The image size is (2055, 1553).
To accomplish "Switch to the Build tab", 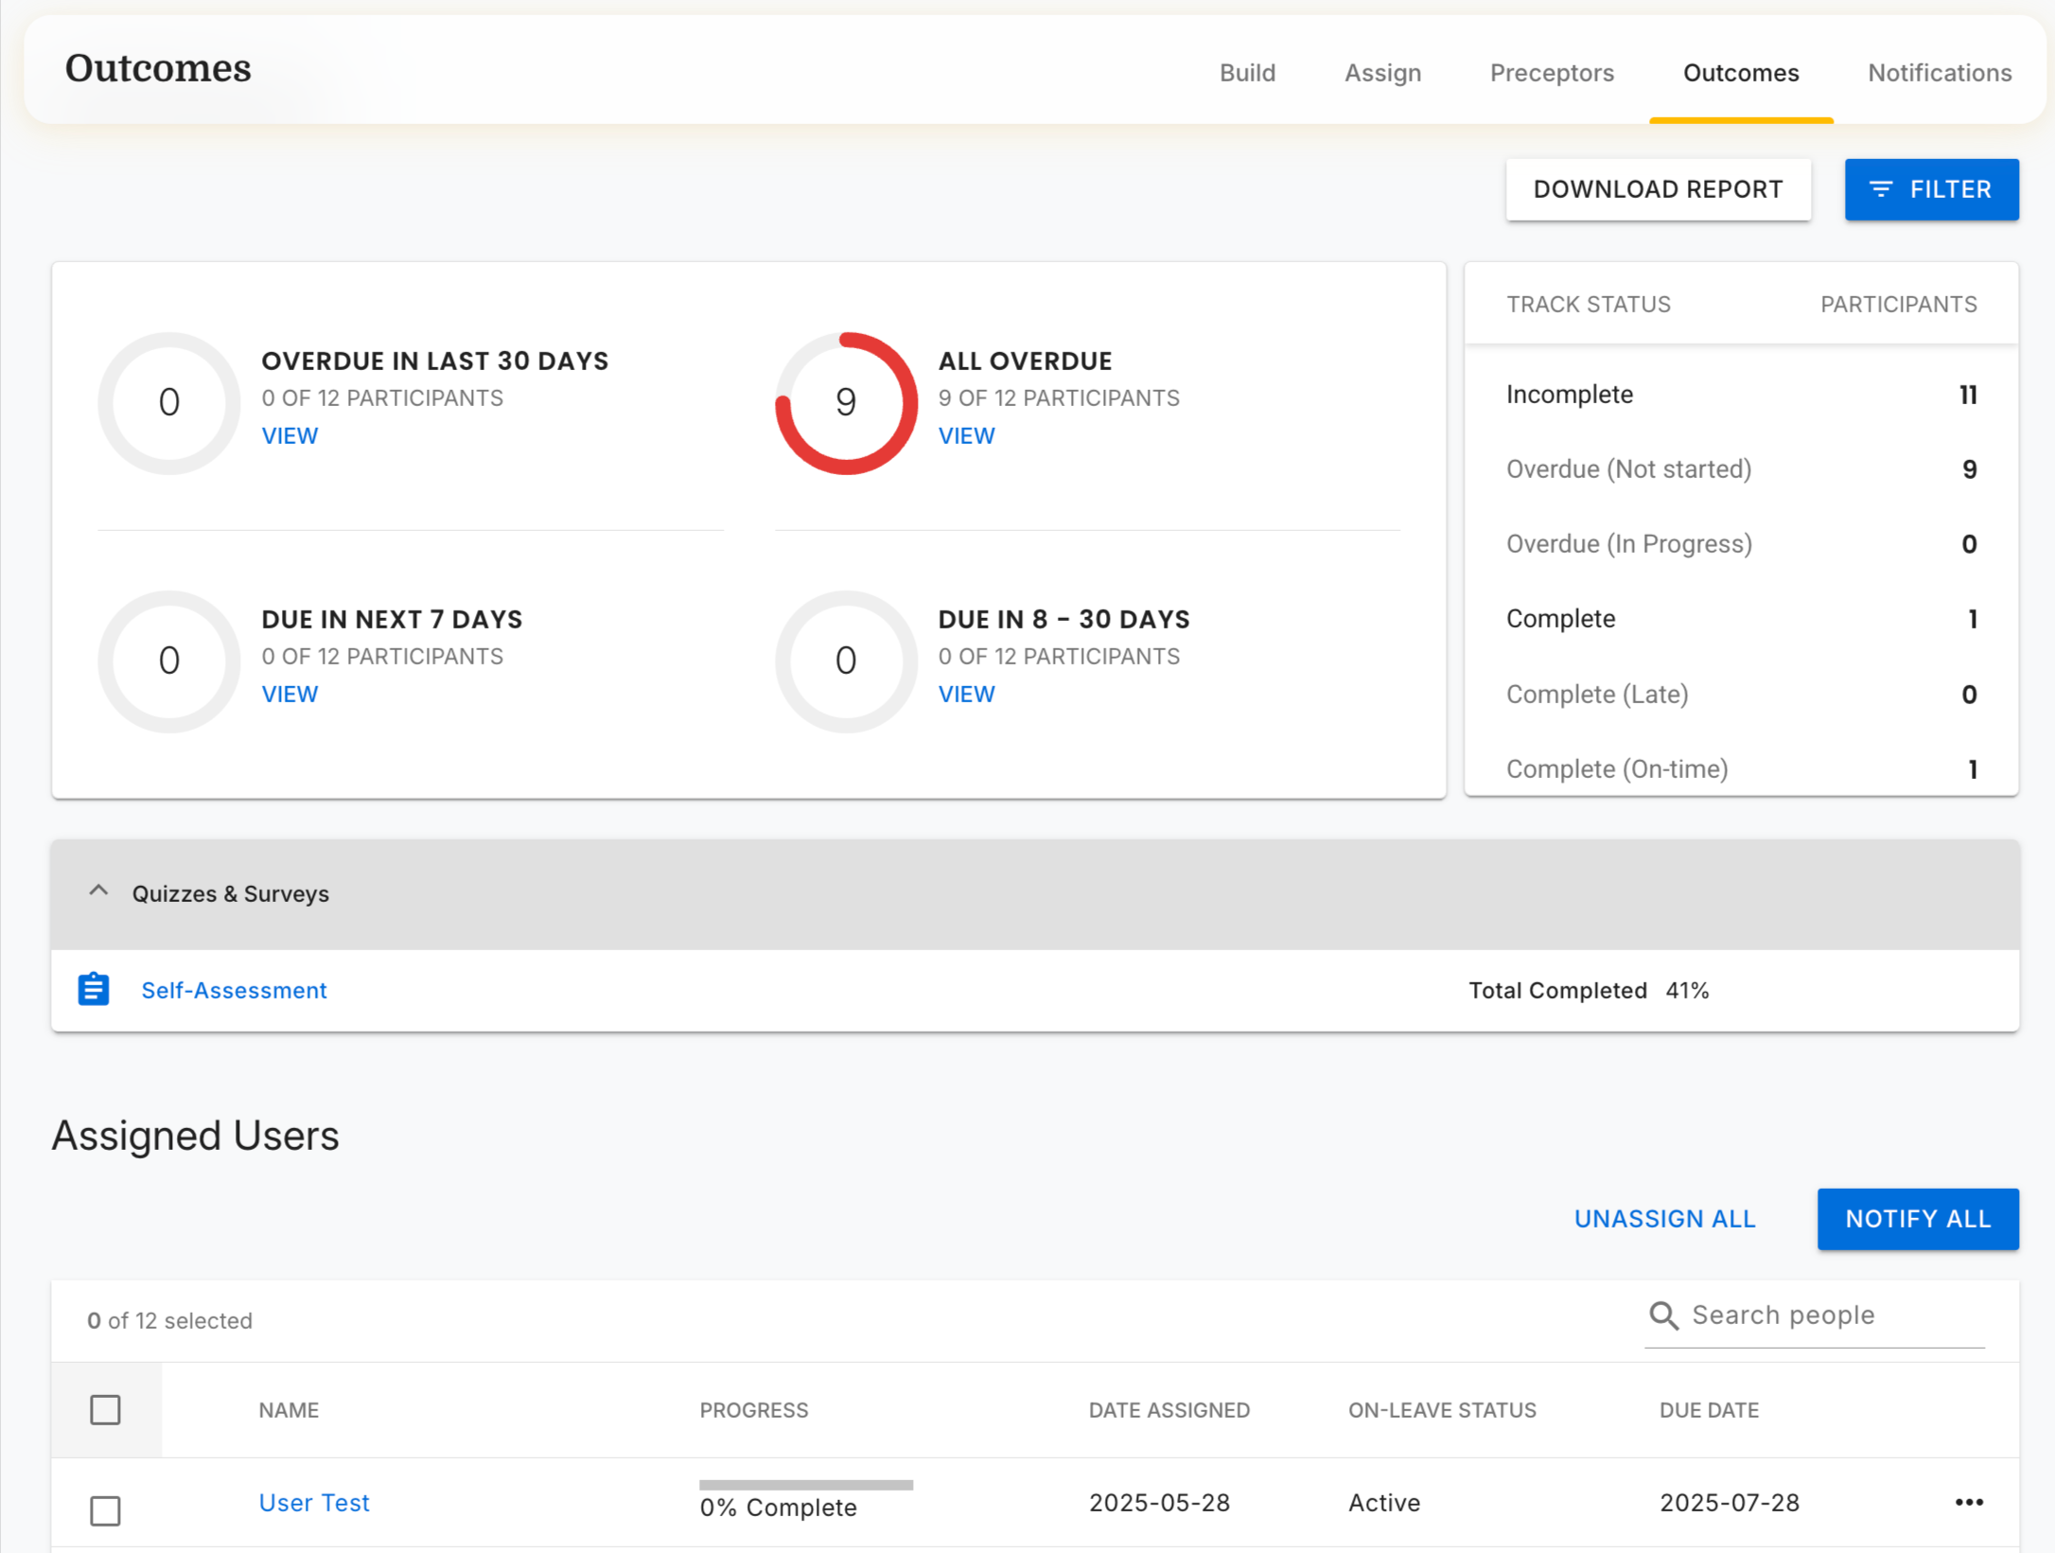I will coord(1247,73).
